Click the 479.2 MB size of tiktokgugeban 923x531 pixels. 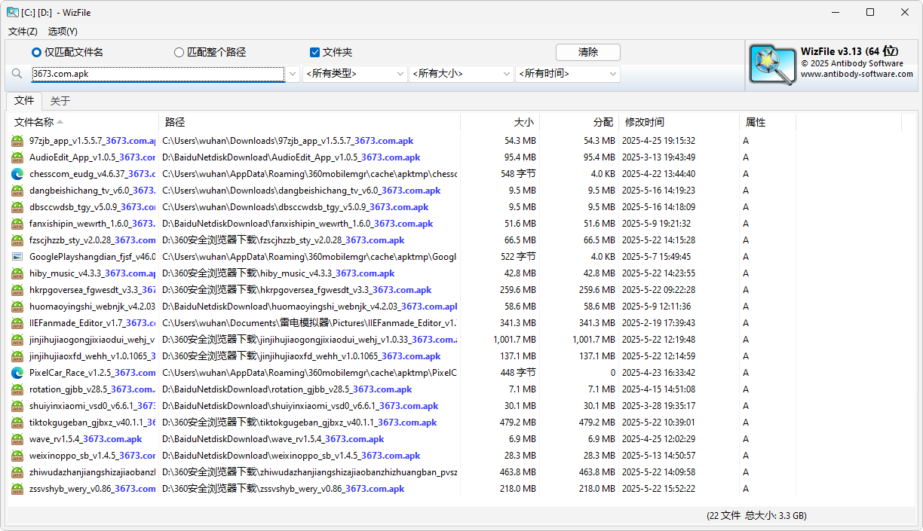pyautogui.click(x=518, y=423)
